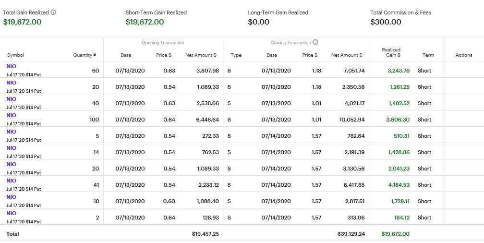The height and width of the screenshot is (243, 484).
Task: Select opening net amount 272.33
Action: point(210,136)
